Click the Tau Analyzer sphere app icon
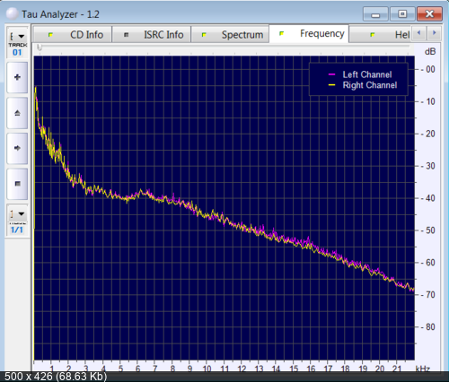 pyautogui.click(x=12, y=14)
